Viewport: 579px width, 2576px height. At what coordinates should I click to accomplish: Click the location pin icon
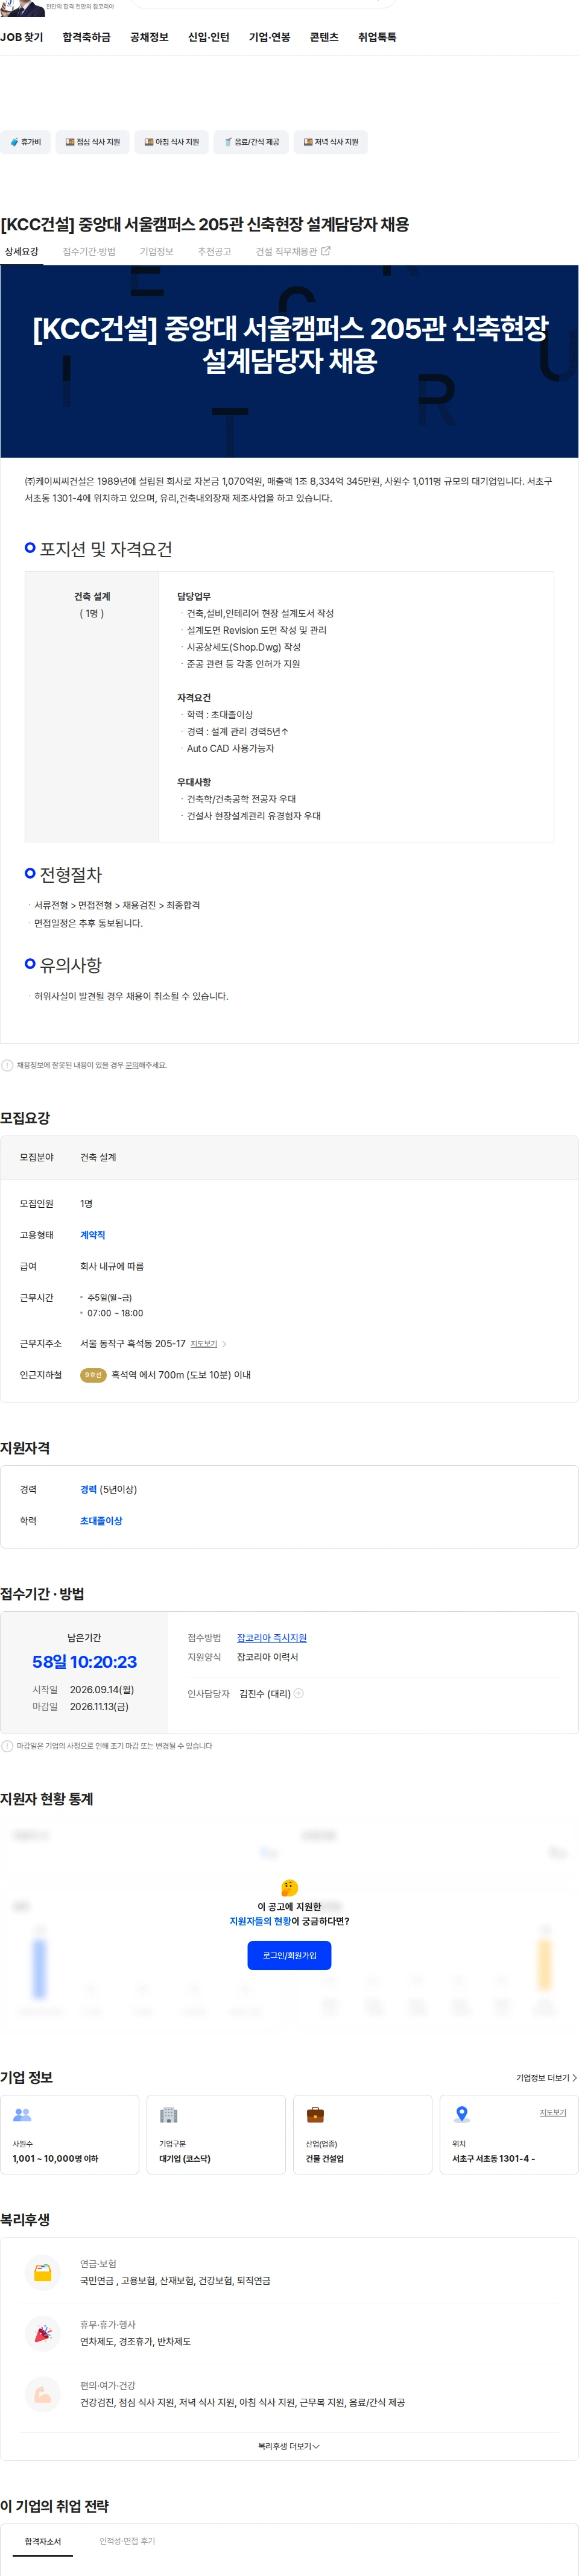[461, 2114]
